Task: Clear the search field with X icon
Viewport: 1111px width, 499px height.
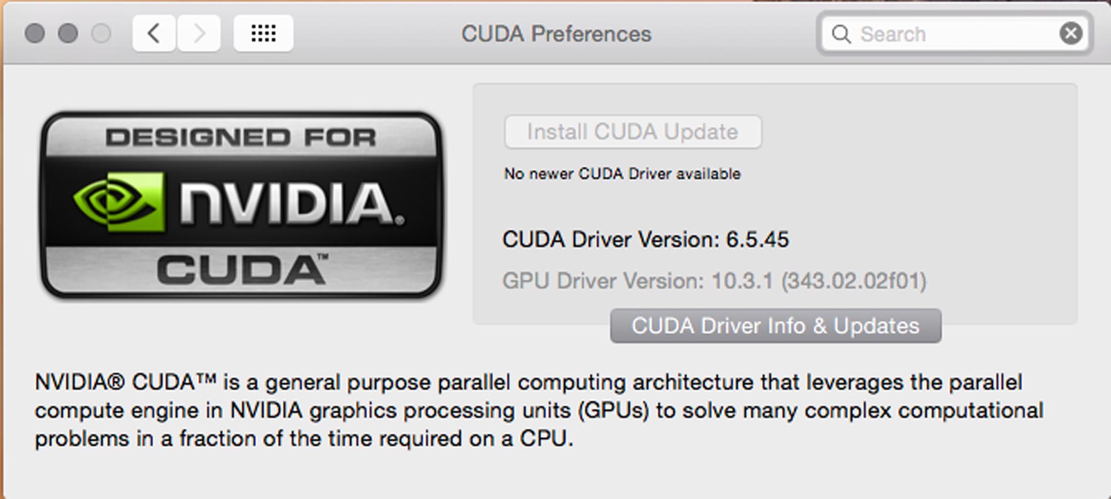Action: 1070,33
